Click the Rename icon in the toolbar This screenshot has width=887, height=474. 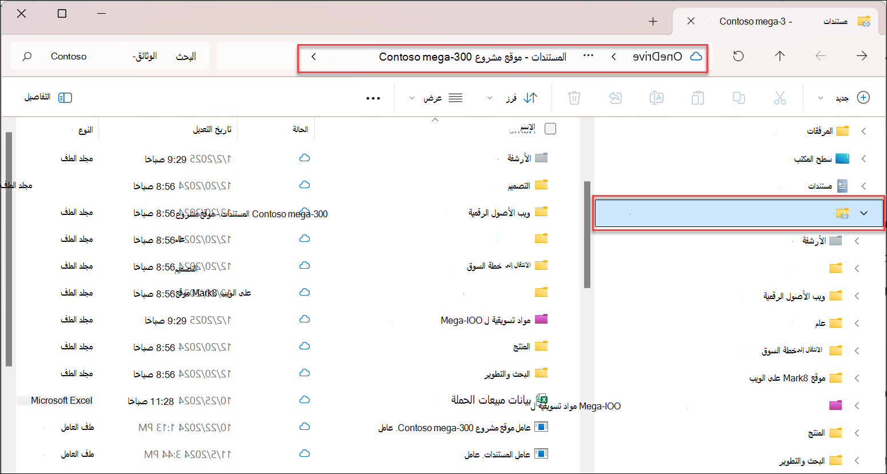pyautogui.click(x=657, y=98)
